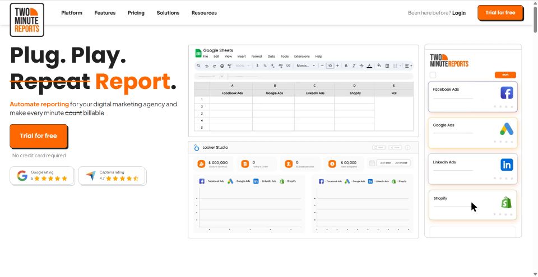
Task: Toggle strikethrough formatting icon
Action: [361, 66]
